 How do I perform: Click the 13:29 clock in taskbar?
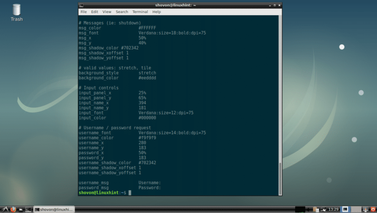coord(333,209)
